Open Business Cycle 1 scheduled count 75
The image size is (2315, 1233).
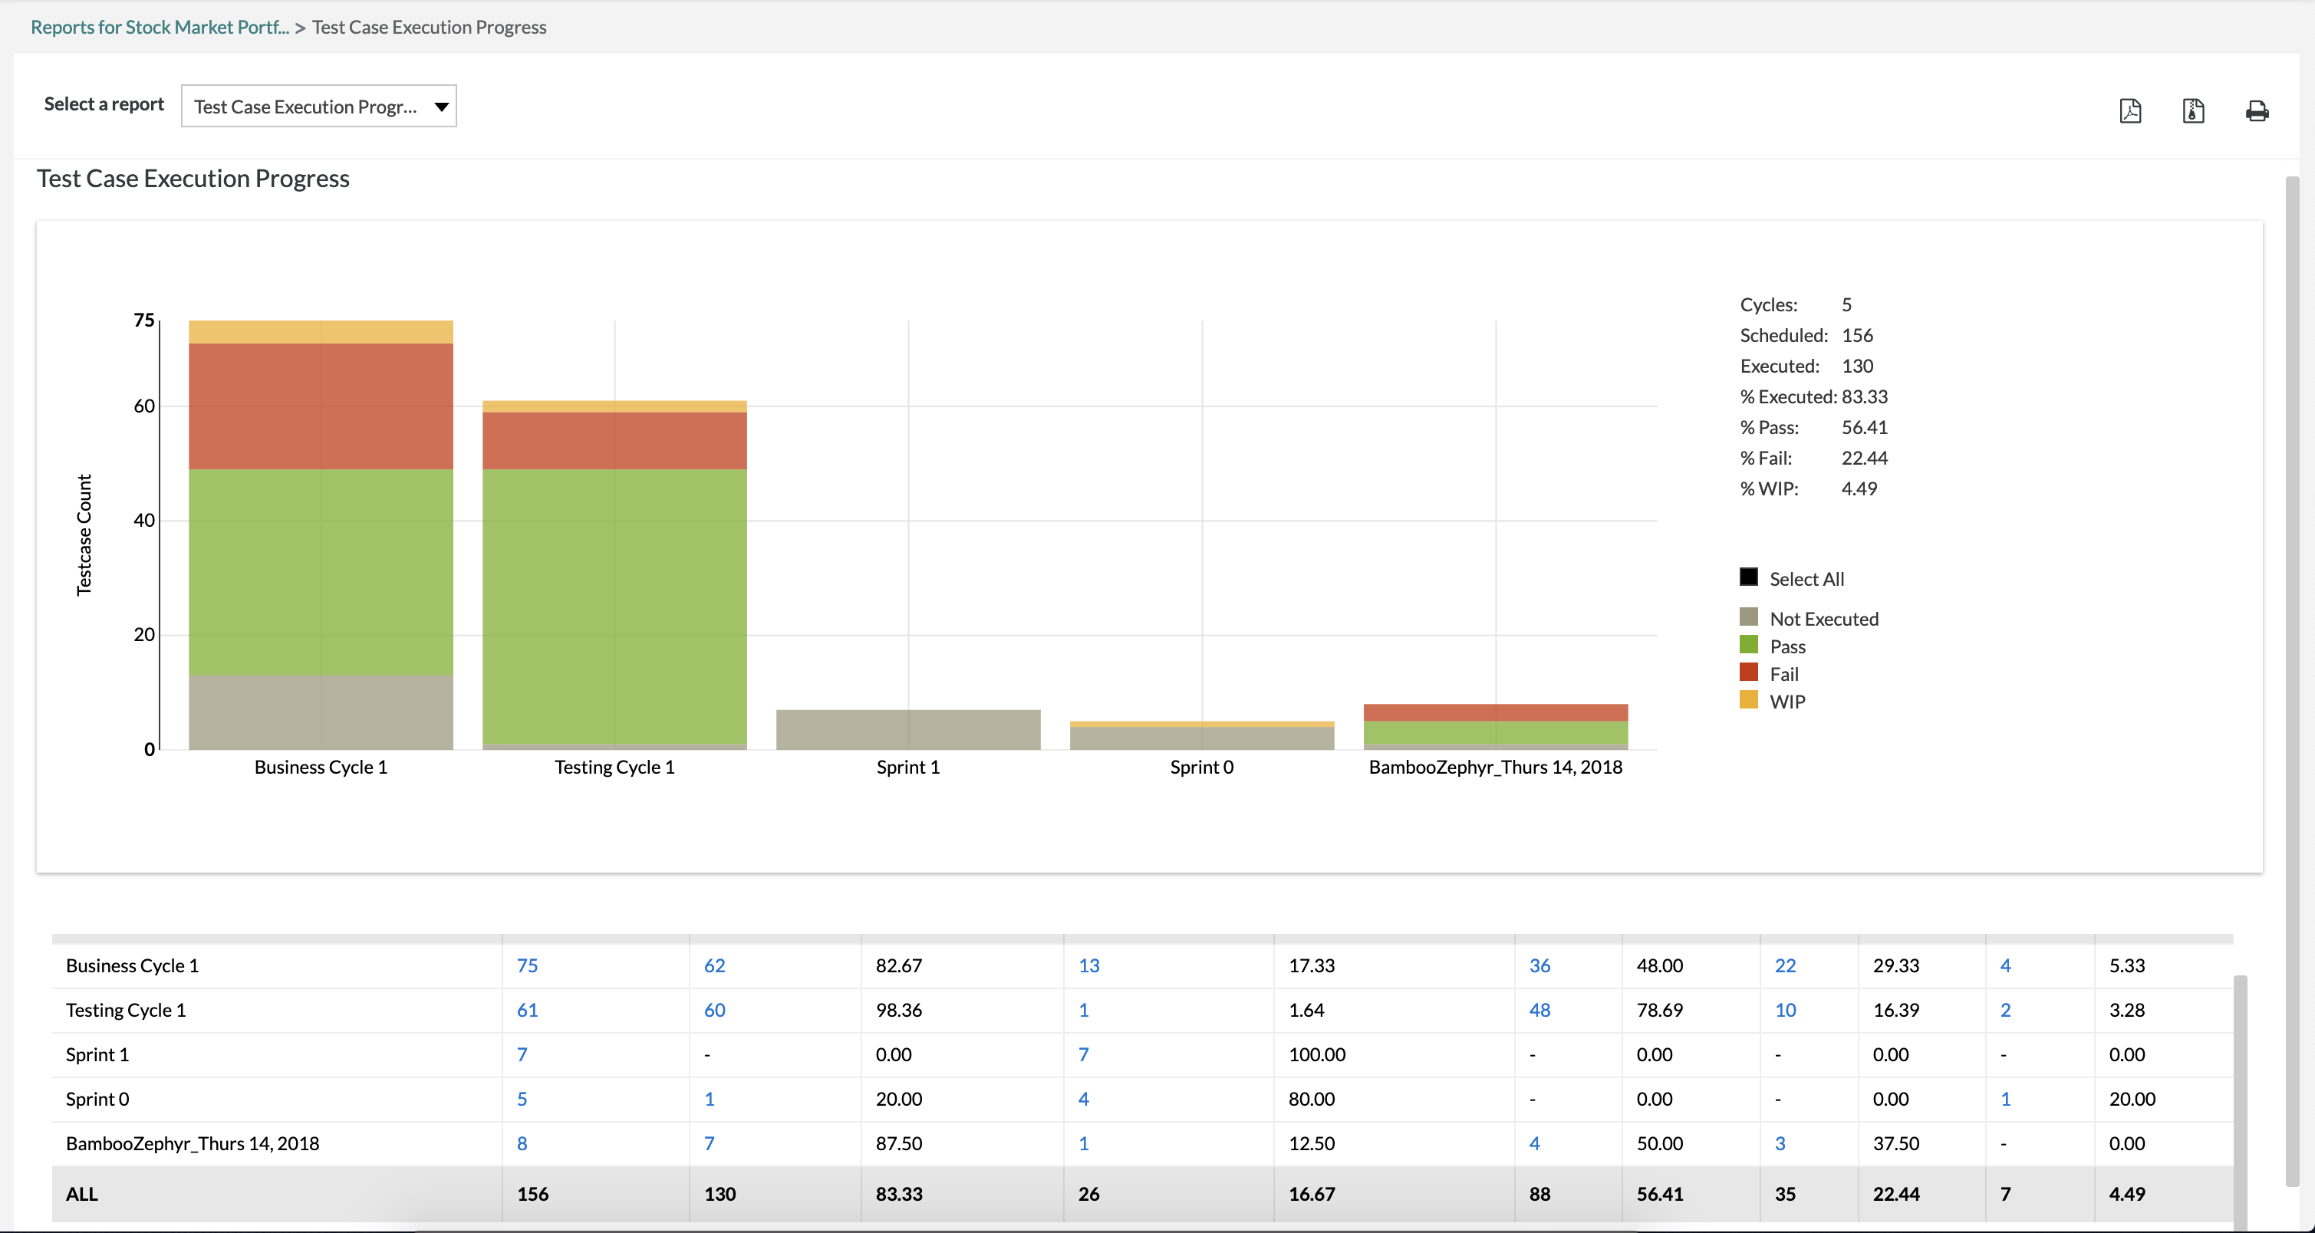tap(527, 965)
